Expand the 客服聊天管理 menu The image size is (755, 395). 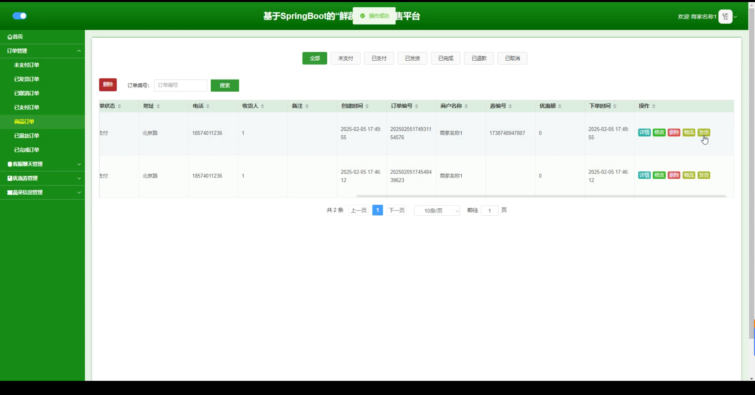79,164
